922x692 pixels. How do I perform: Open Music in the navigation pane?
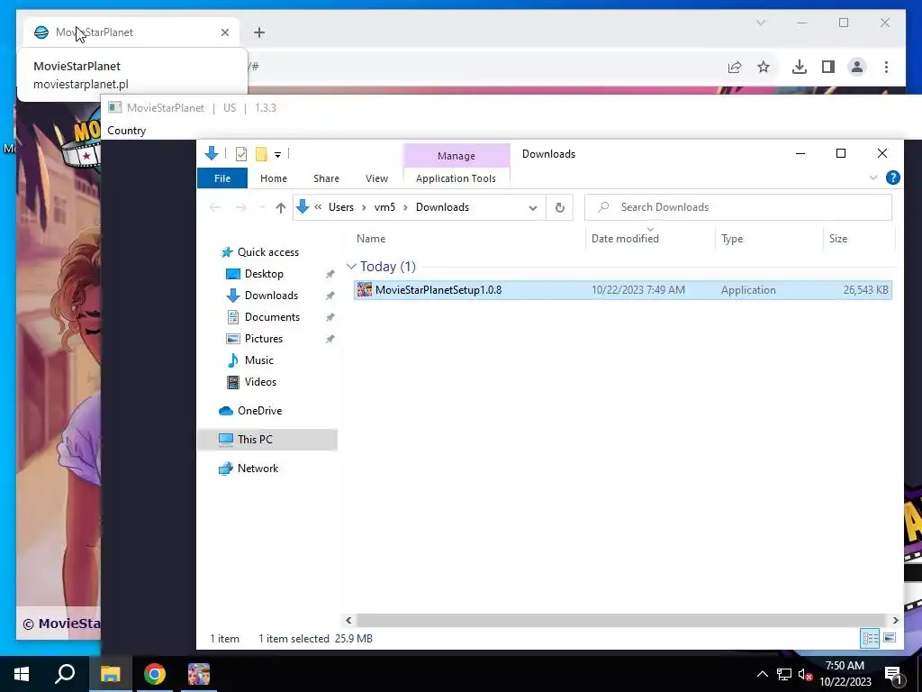pyautogui.click(x=258, y=360)
